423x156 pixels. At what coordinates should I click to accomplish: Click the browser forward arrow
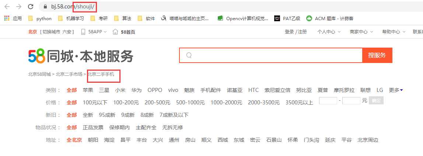[19, 7]
